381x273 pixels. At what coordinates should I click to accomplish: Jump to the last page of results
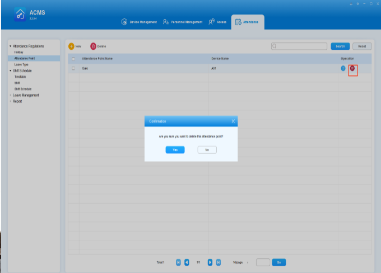(219, 262)
